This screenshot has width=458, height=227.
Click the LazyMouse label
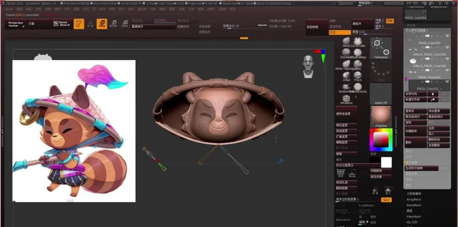click(x=366, y=205)
